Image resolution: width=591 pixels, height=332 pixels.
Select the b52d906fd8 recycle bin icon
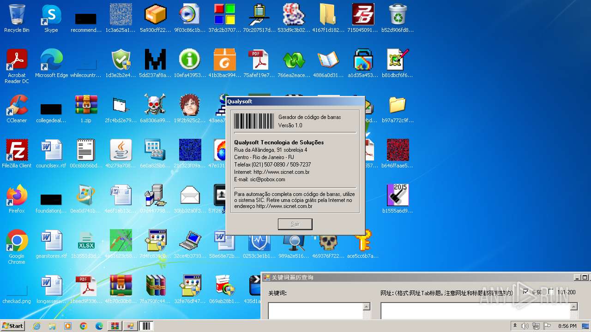point(398,18)
